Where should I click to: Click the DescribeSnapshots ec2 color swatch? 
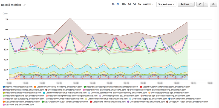coord(100,96)
